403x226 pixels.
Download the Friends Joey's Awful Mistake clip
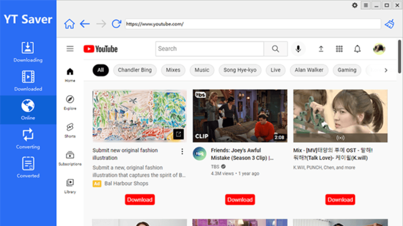coord(240,199)
